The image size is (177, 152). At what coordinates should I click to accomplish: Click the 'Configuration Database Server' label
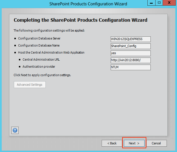click(x=39, y=38)
